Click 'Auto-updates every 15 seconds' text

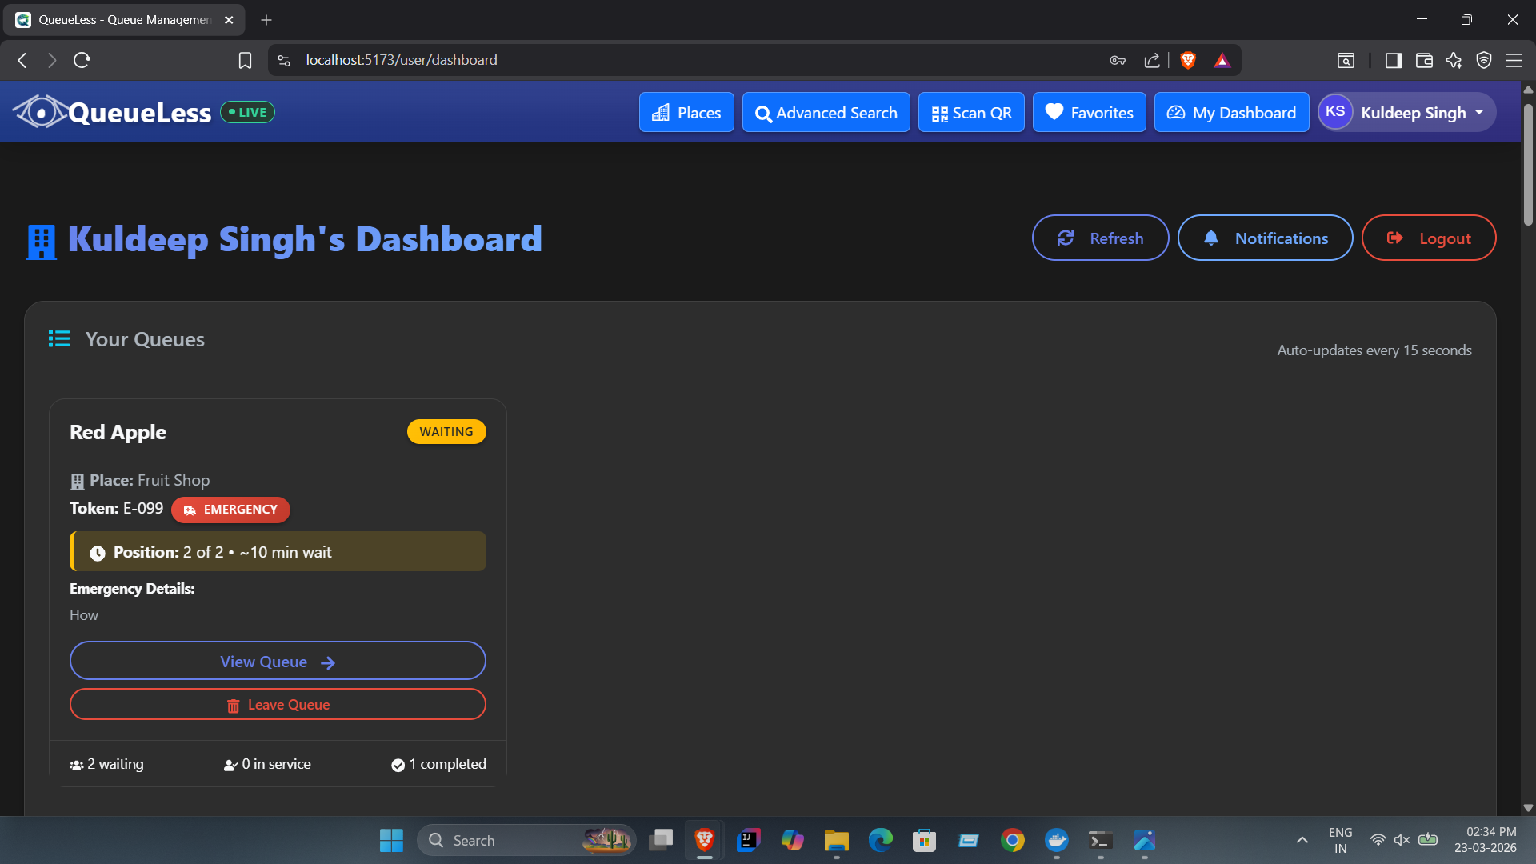pos(1374,350)
